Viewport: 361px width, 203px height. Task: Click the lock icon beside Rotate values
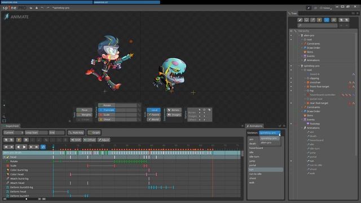pyautogui.click(x=139, y=105)
